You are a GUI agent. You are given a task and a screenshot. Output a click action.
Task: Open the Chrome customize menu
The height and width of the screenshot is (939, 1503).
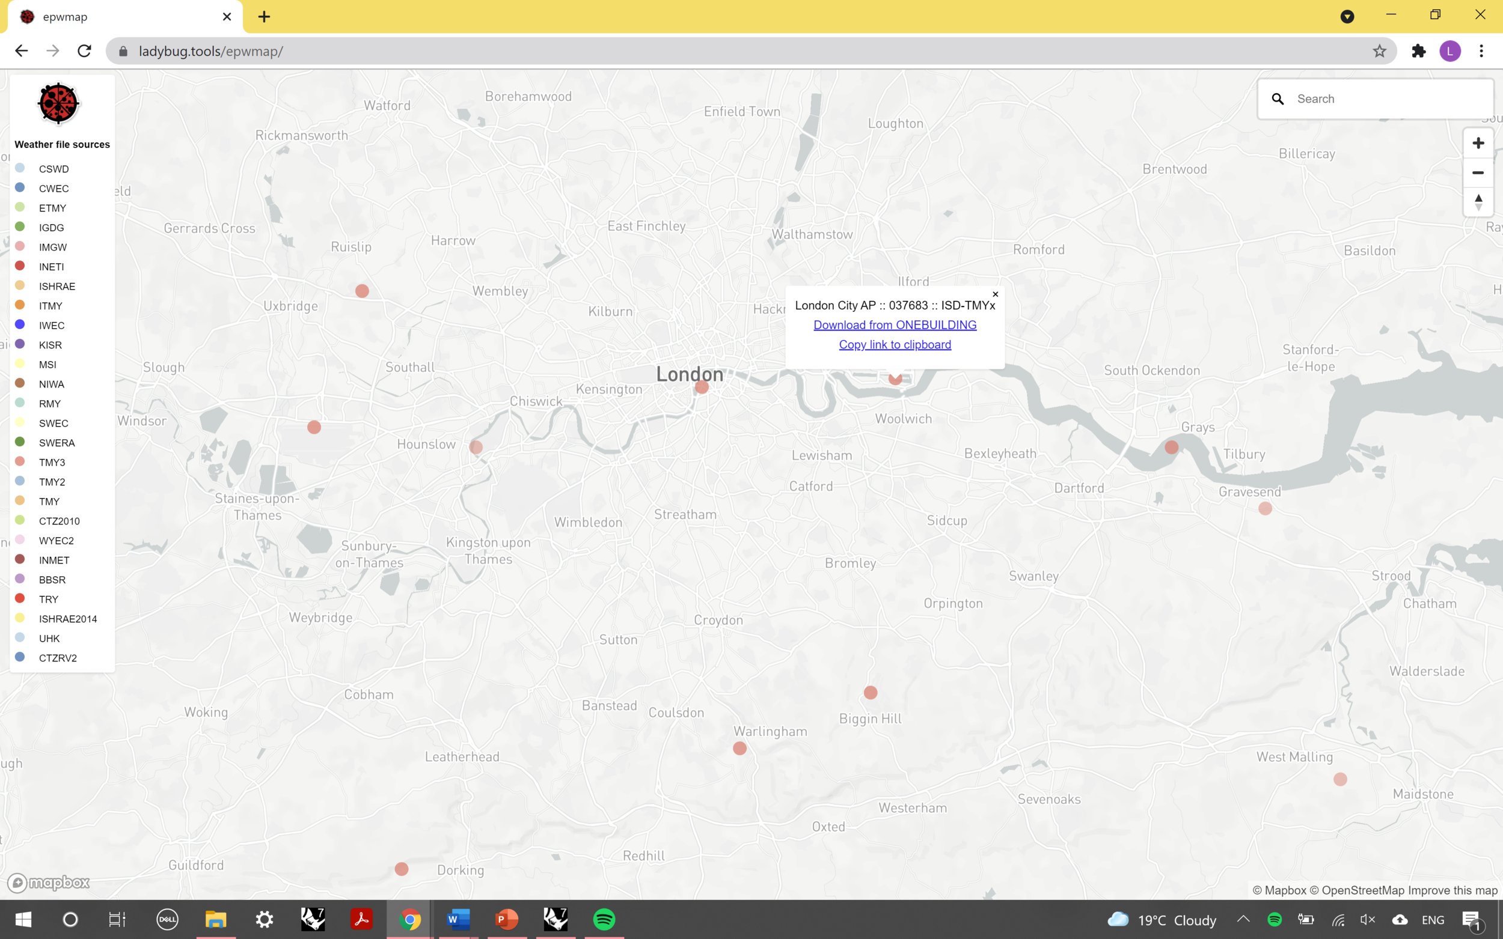[1481, 51]
